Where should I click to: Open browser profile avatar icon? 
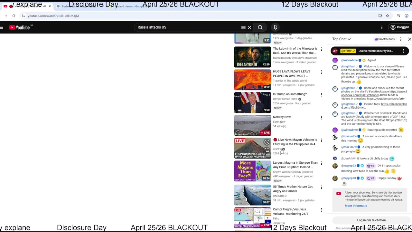407,16
